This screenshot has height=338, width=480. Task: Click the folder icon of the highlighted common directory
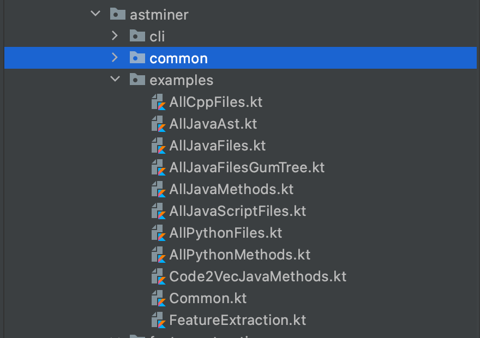click(137, 57)
